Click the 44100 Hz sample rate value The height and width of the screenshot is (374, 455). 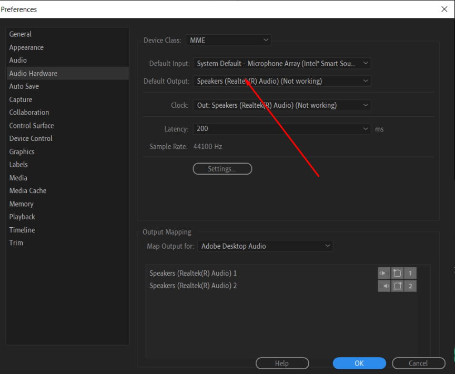tap(208, 147)
